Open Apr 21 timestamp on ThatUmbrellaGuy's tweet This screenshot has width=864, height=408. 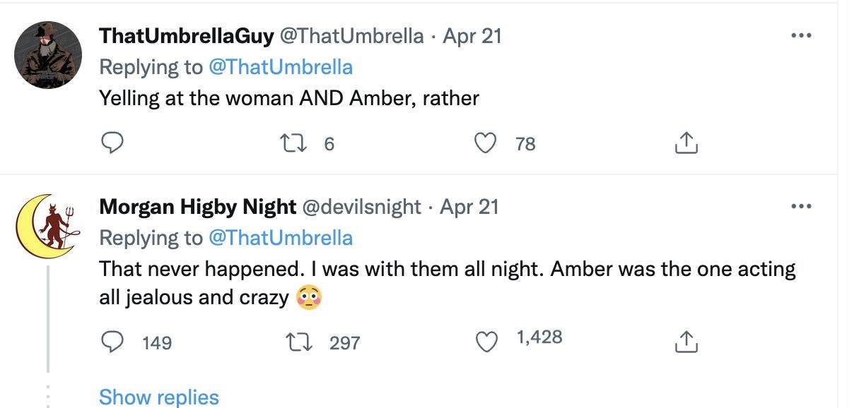coord(472,36)
